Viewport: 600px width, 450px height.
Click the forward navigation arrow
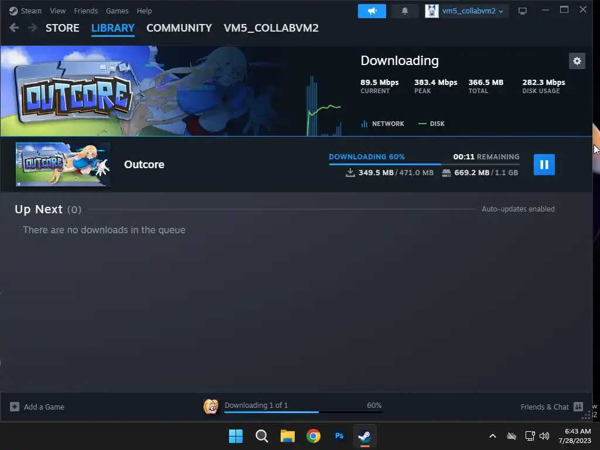33,28
